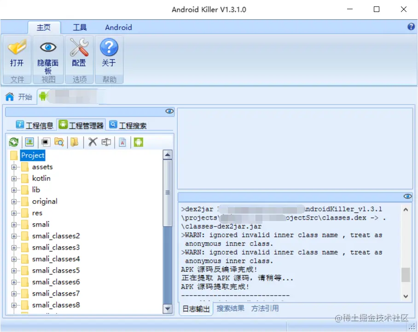Click the project tree scrollbar thumb

point(168,193)
